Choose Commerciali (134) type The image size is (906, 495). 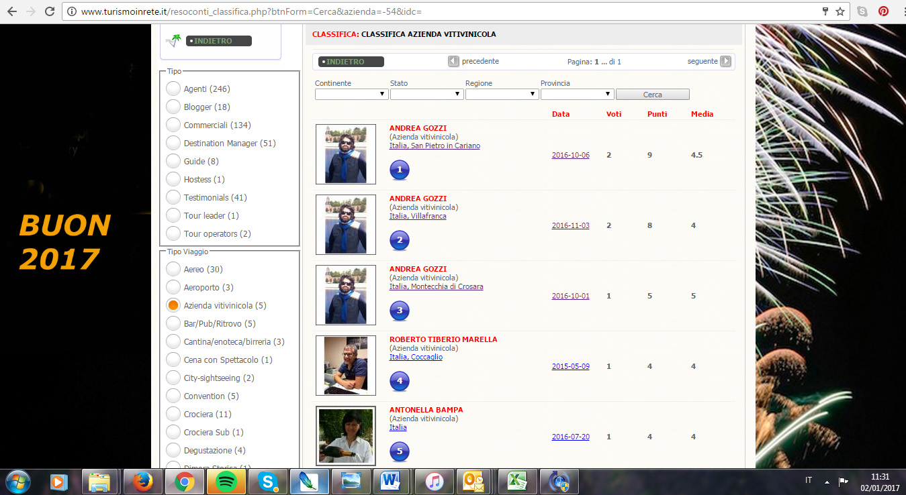[173, 125]
